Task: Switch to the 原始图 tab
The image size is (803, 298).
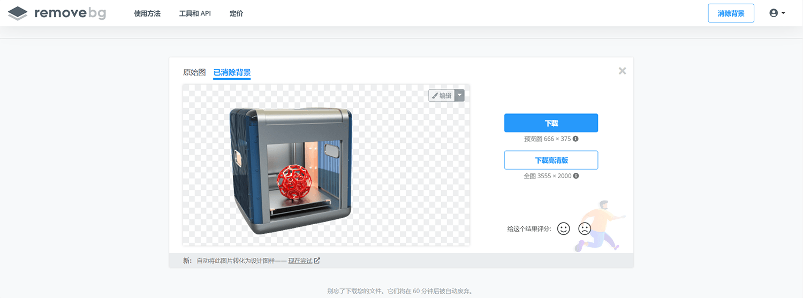Action: click(x=194, y=72)
